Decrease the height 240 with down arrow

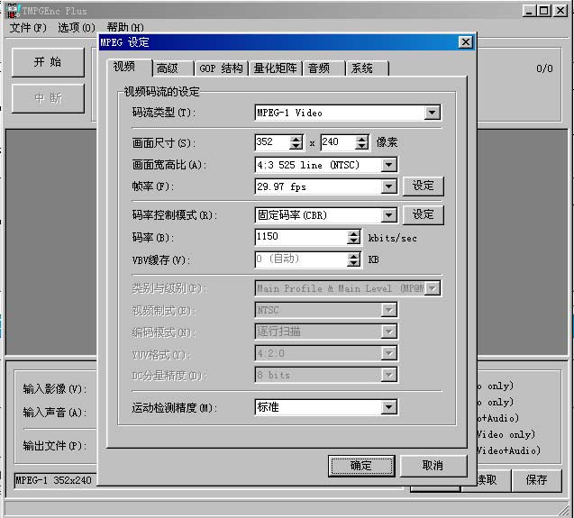(361, 146)
